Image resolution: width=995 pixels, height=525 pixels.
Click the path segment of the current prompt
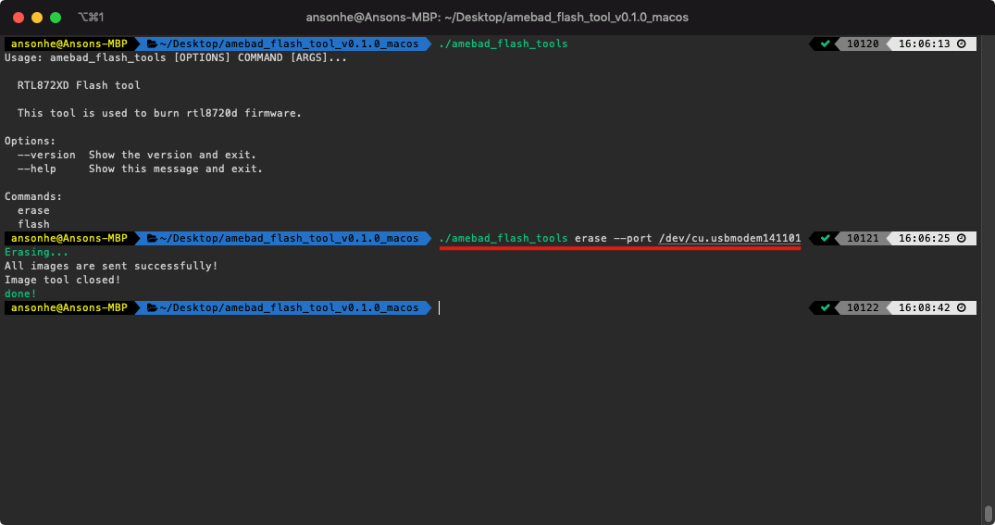point(283,308)
